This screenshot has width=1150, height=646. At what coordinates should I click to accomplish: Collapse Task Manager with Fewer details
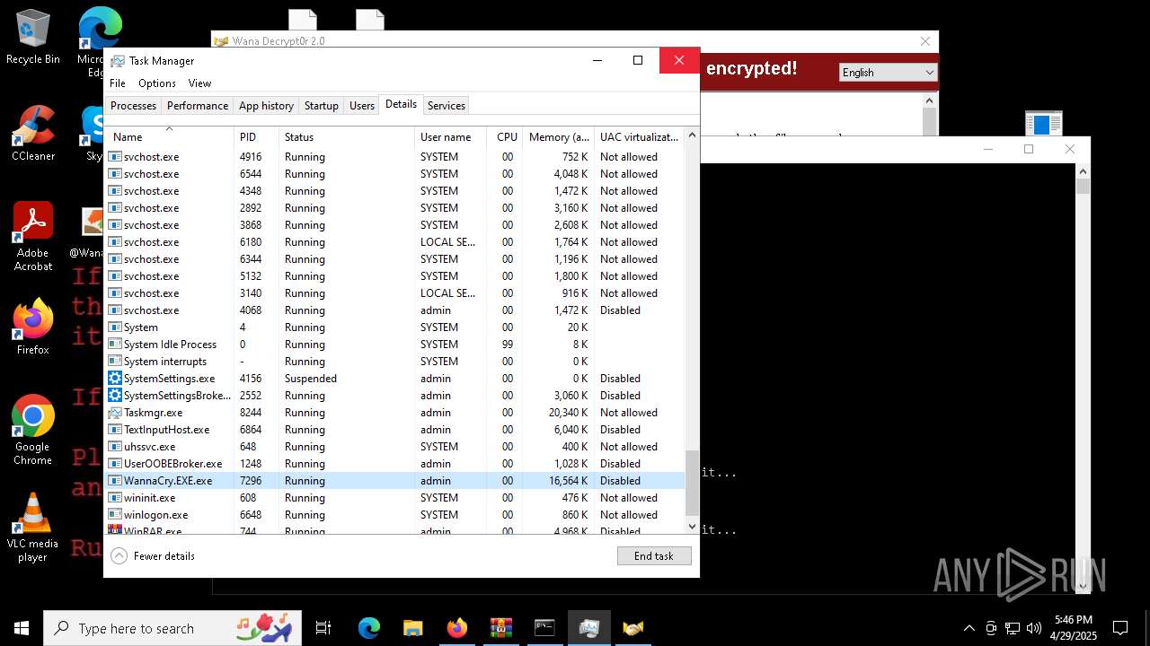(153, 556)
